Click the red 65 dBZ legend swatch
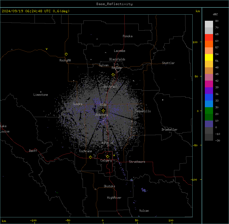 click(x=209, y=37)
